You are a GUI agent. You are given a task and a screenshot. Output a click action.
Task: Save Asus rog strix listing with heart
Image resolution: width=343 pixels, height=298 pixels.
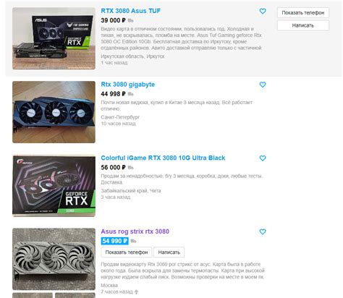click(263, 231)
